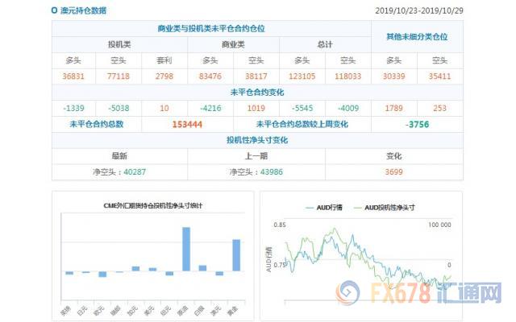Click the 总计 column group header
This screenshot has height=322, width=516.
pyautogui.click(x=325, y=44)
